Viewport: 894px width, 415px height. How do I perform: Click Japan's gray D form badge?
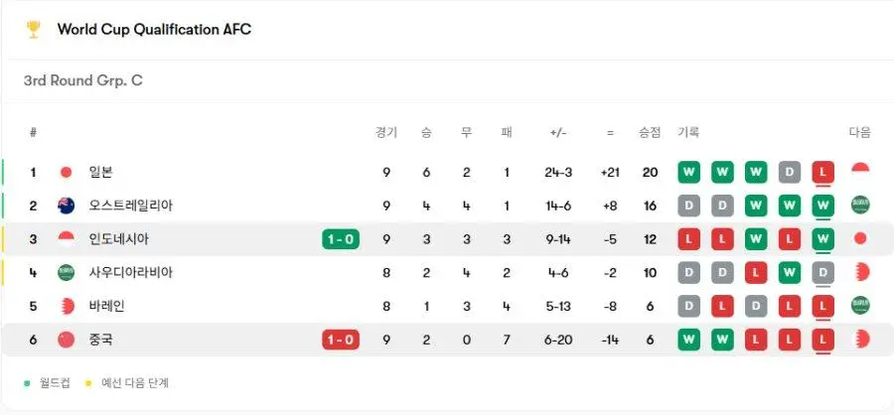[x=789, y=172]
